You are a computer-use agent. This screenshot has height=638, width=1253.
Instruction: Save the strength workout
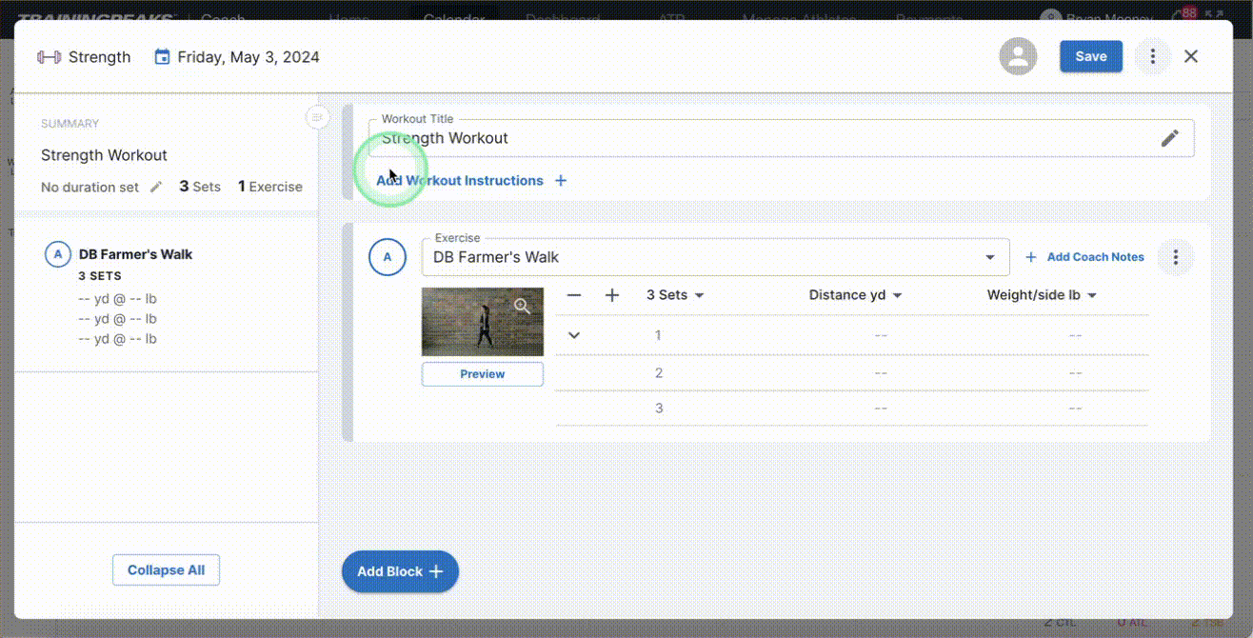click(x=1090, y=56)
